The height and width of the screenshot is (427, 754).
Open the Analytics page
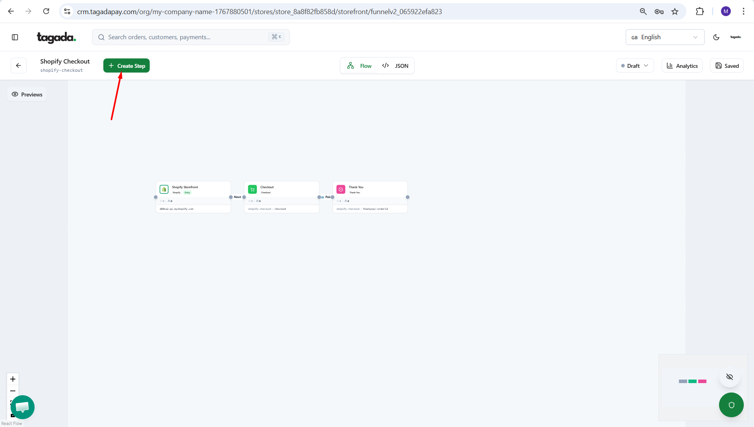pyautogui.click(x=682, y=66)
